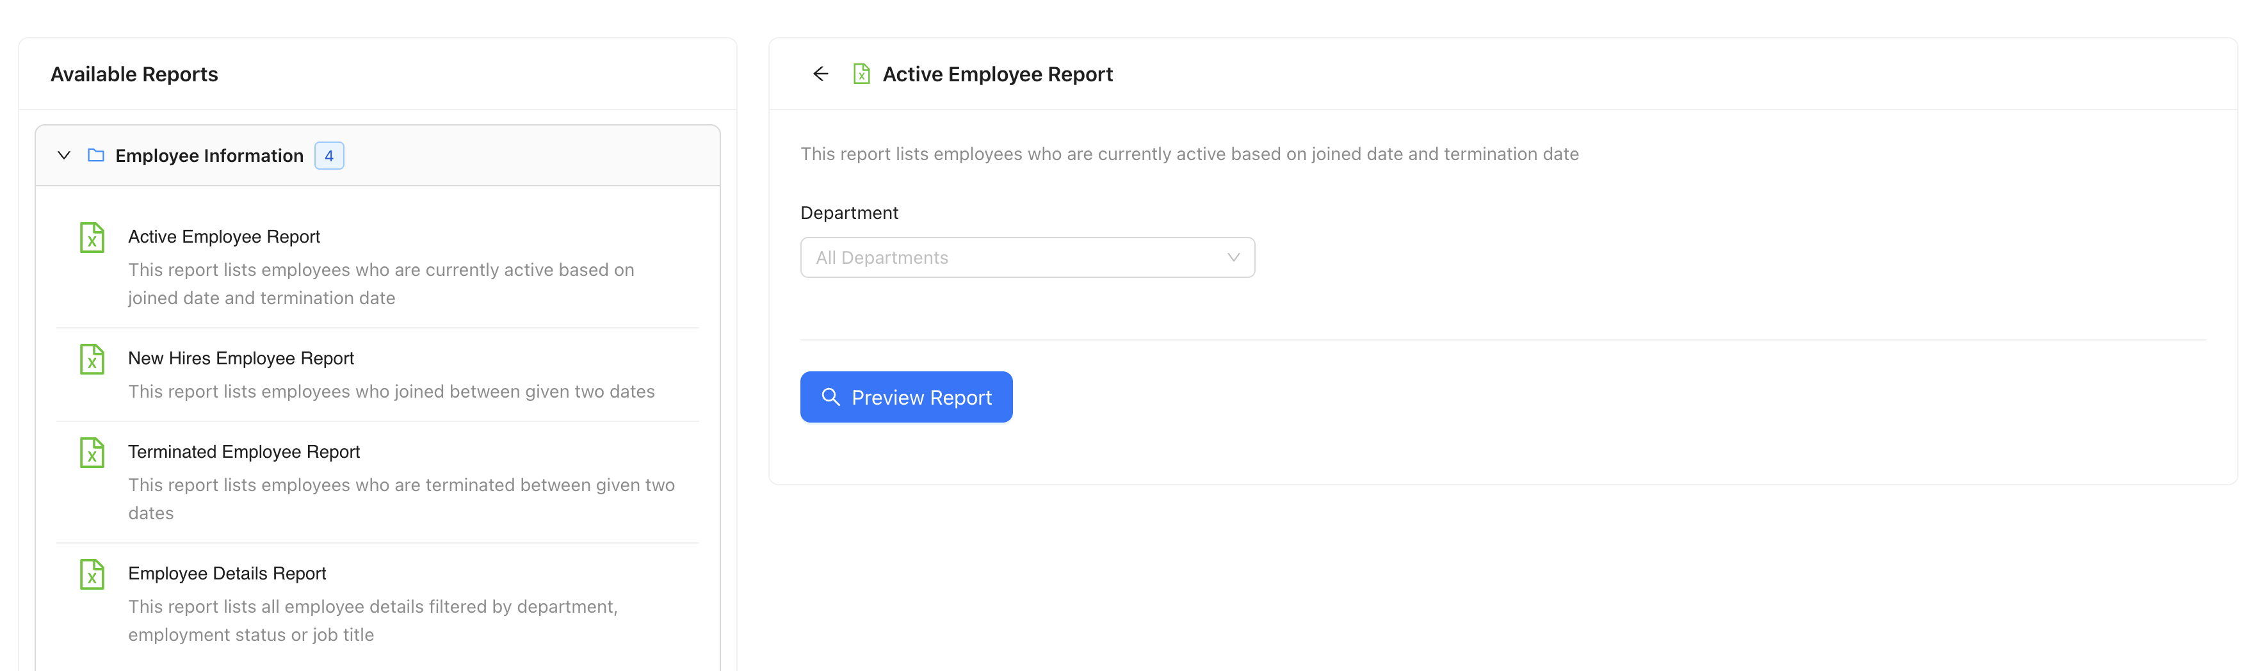This screenshot has width=2259, height=671.
Task: Click the search icon inside Preview Report button
Action: 830,396
